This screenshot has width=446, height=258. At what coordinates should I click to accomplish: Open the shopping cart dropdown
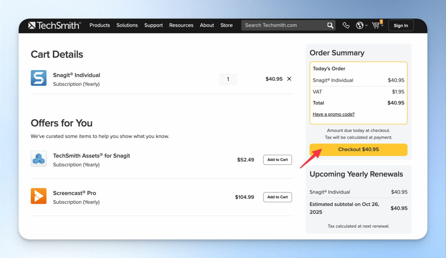[x=377, y=26]
